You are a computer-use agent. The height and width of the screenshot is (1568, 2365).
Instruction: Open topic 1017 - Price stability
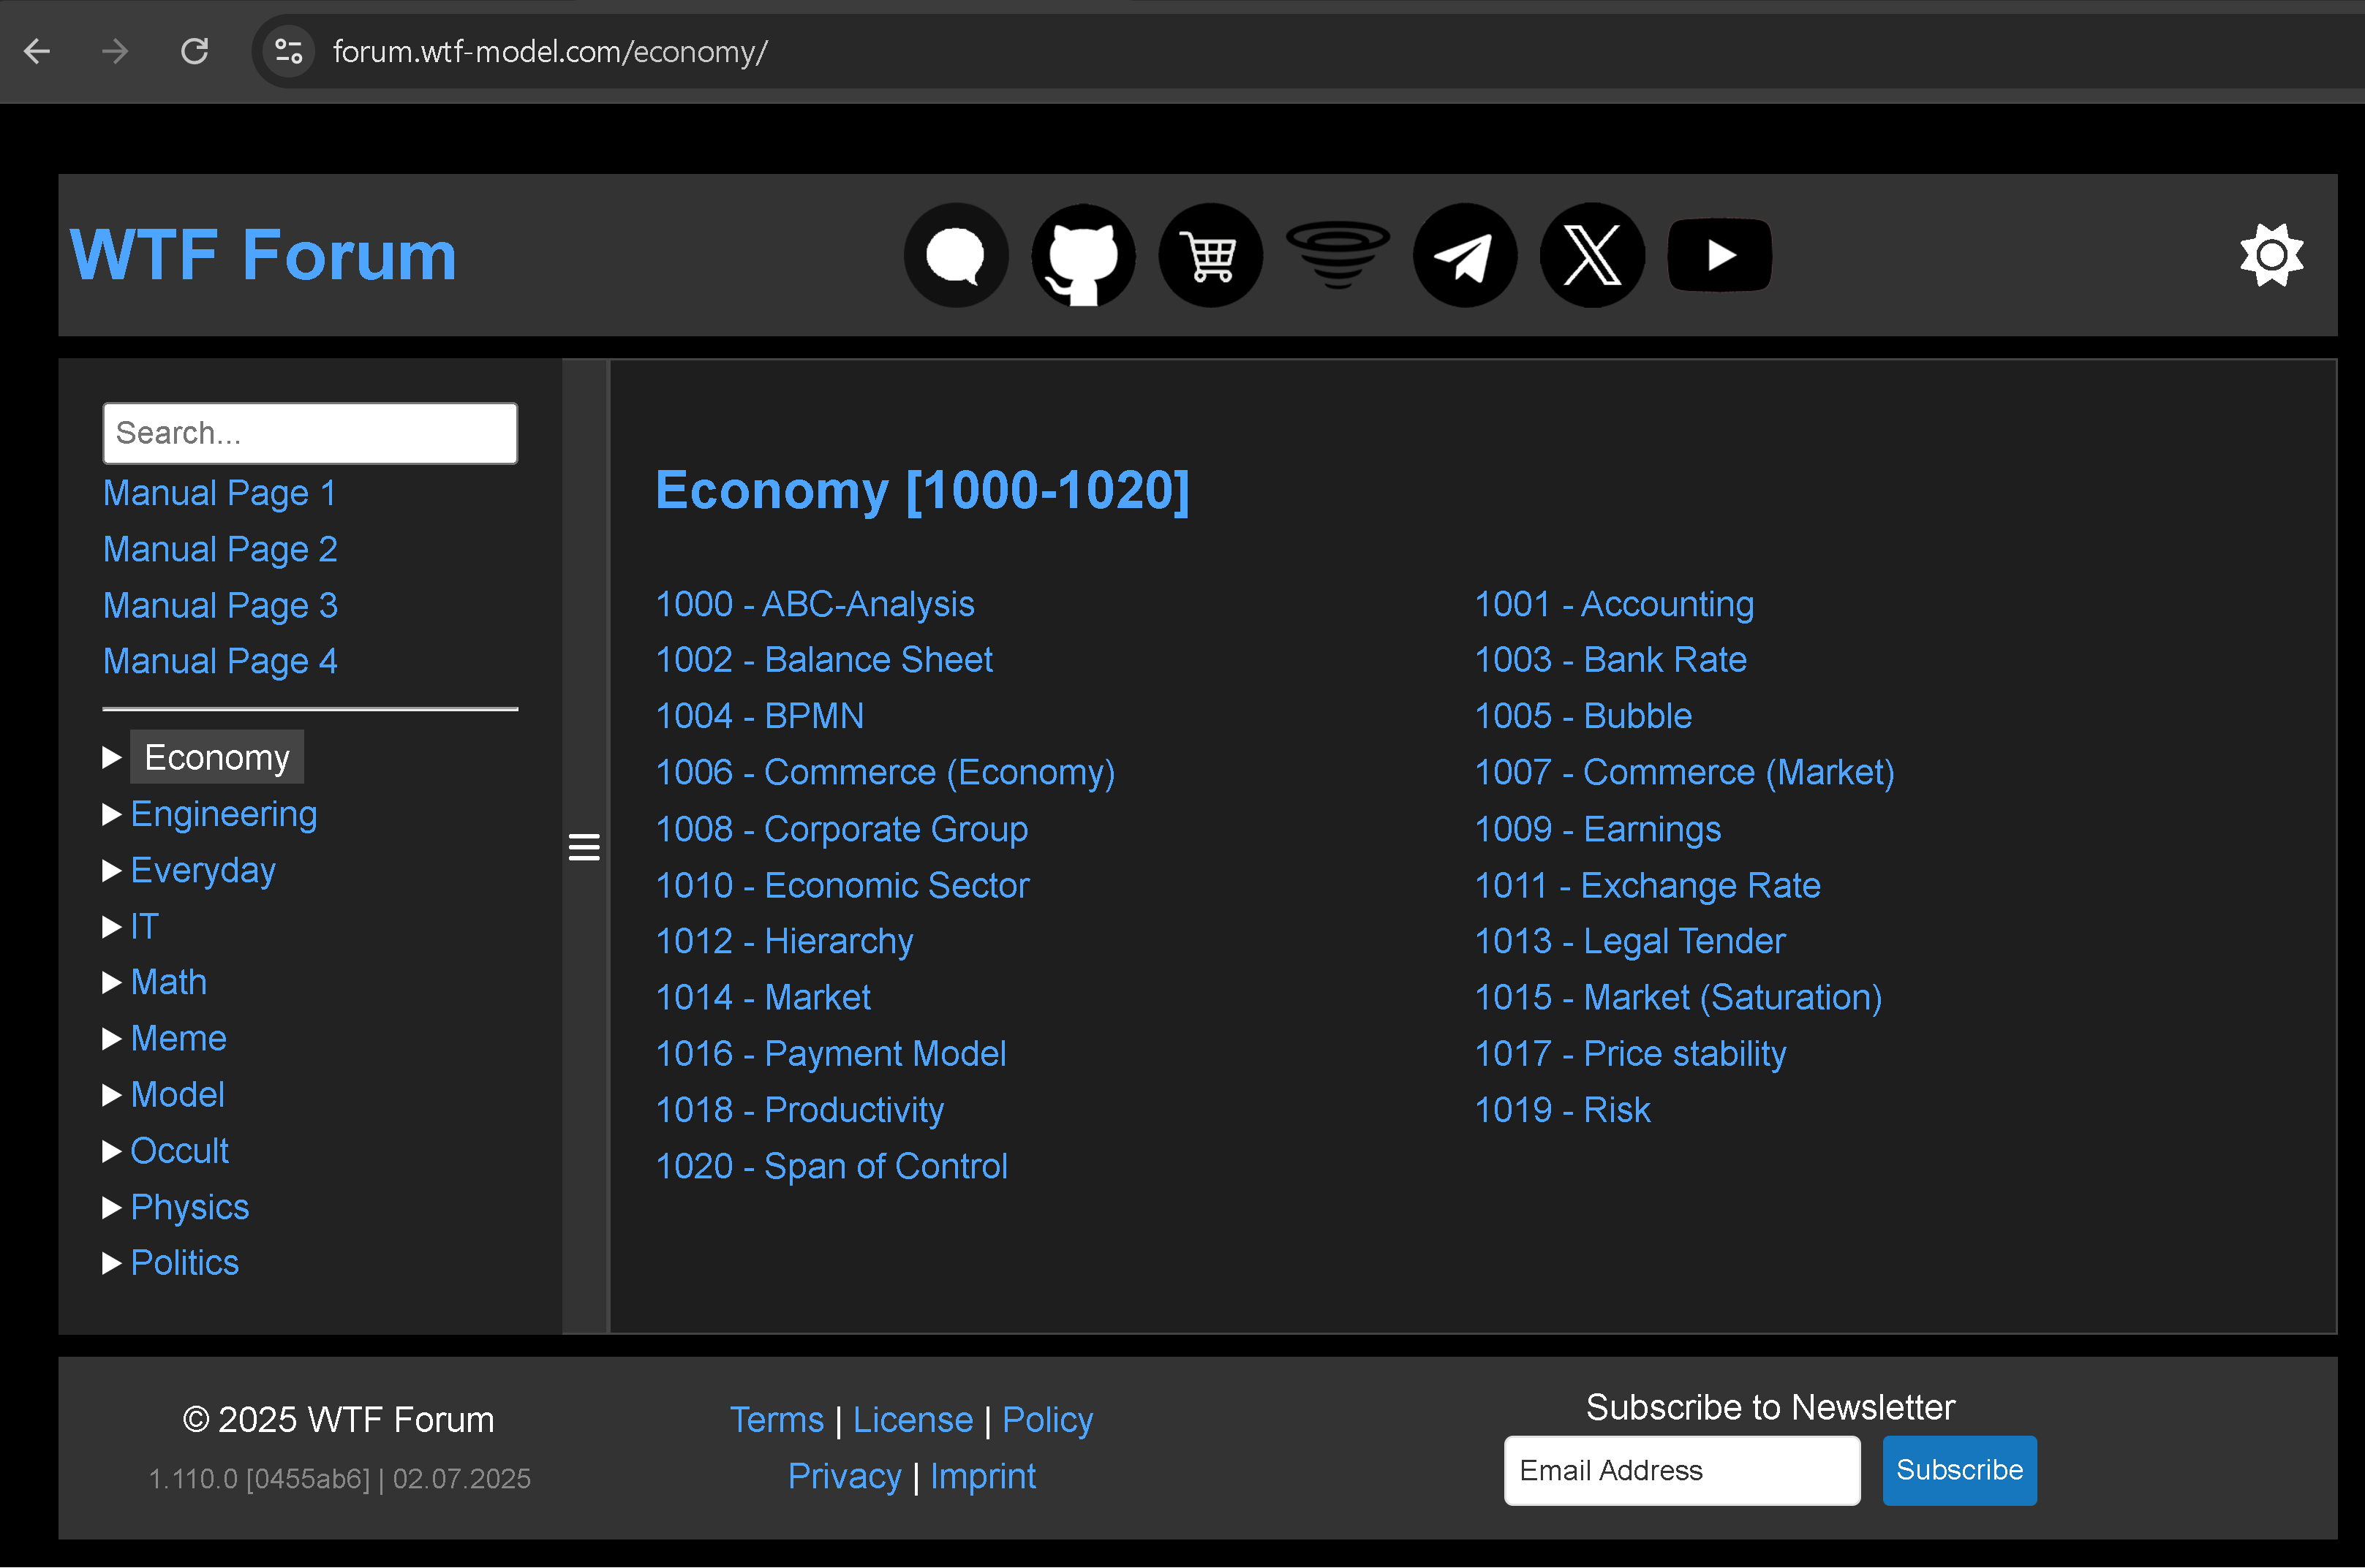coord(1631,1054)
